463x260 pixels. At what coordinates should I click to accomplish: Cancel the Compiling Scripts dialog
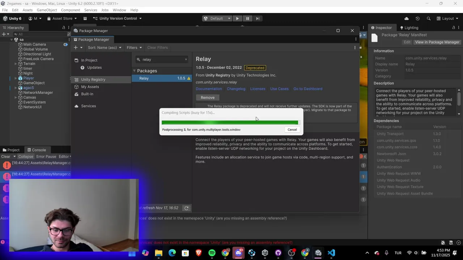pyautogui.click(x=292, y=130)
